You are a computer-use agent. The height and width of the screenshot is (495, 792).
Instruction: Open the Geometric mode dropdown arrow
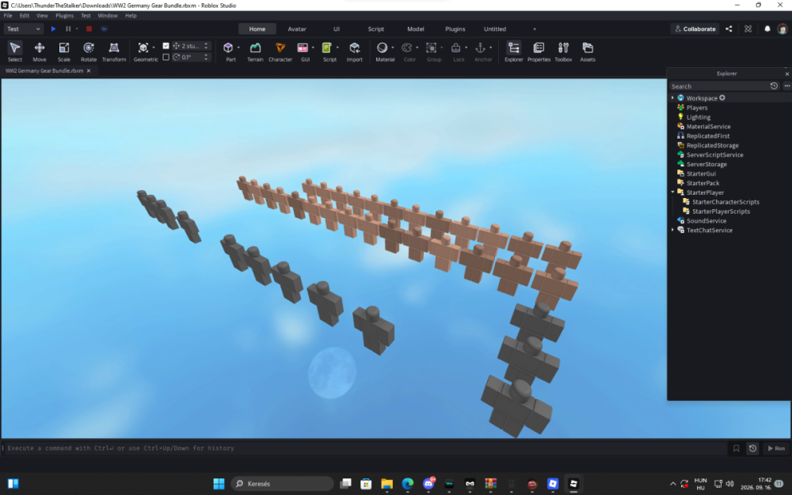(154, 48)
